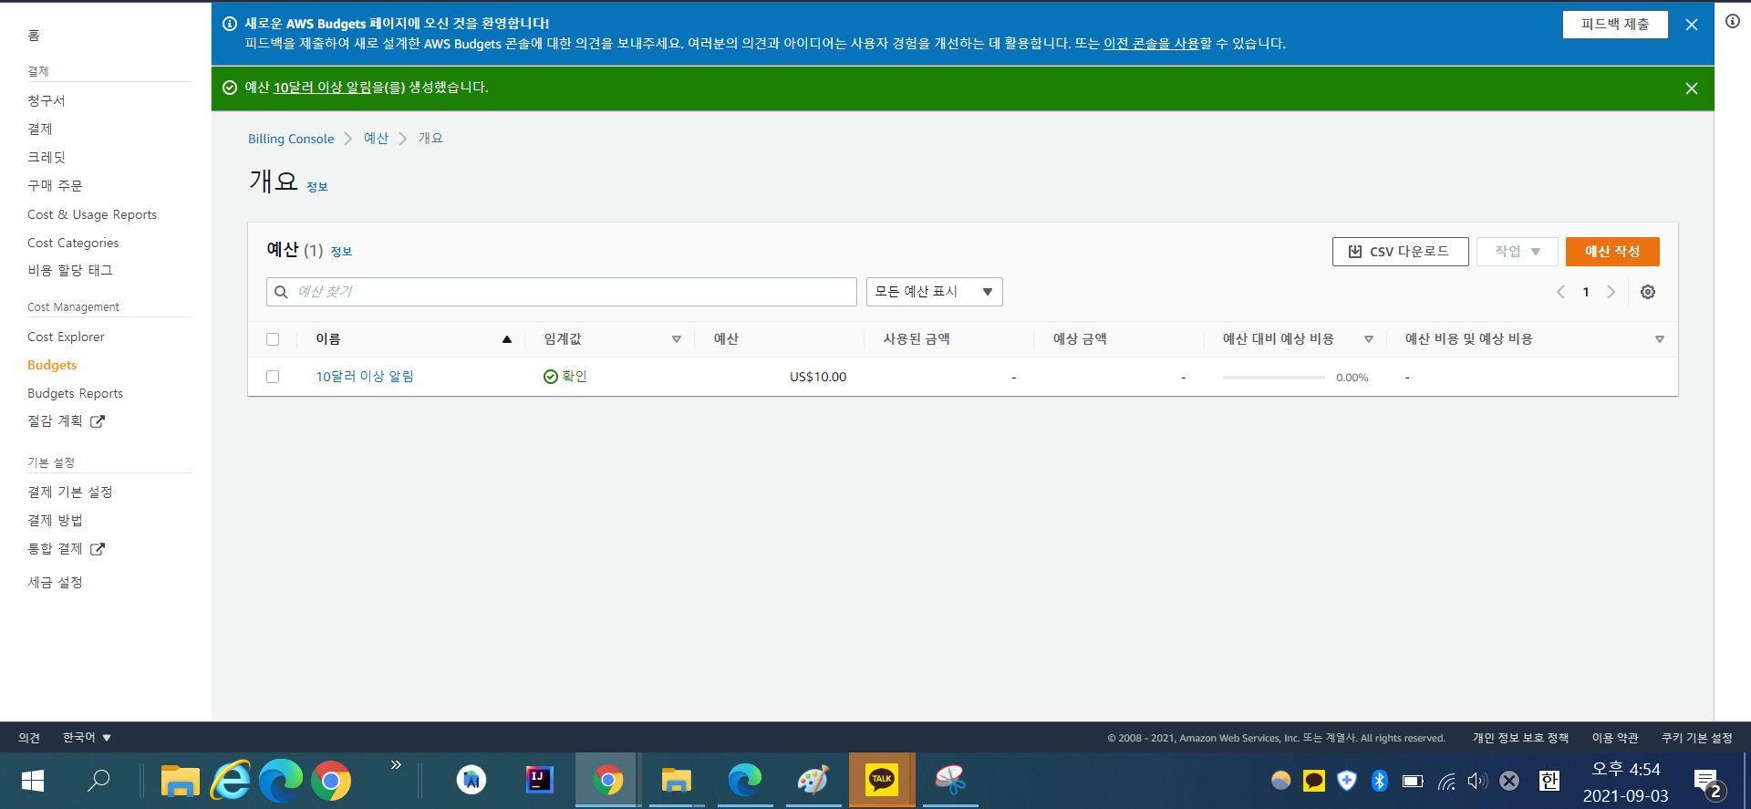Open 결제 sidebar item below 청구서
Viewport: 1751px width, 809px height.
40,129
